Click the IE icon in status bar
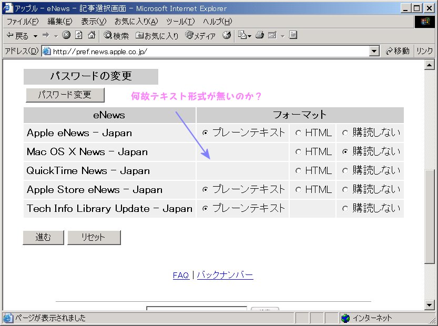The height and width of the screenshot is (326, 438). (7, 318)
